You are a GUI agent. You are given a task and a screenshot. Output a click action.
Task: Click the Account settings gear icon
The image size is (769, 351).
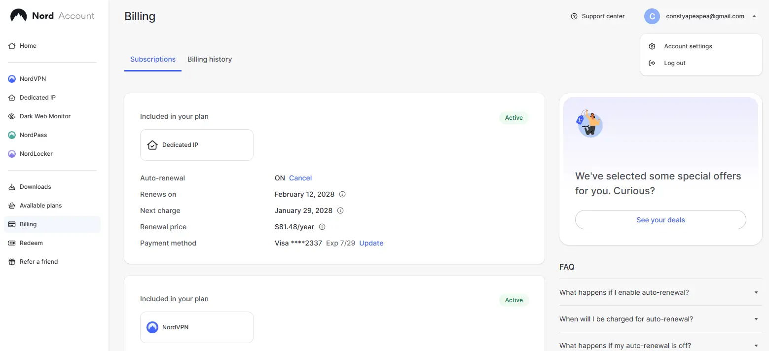coord(652,46)
